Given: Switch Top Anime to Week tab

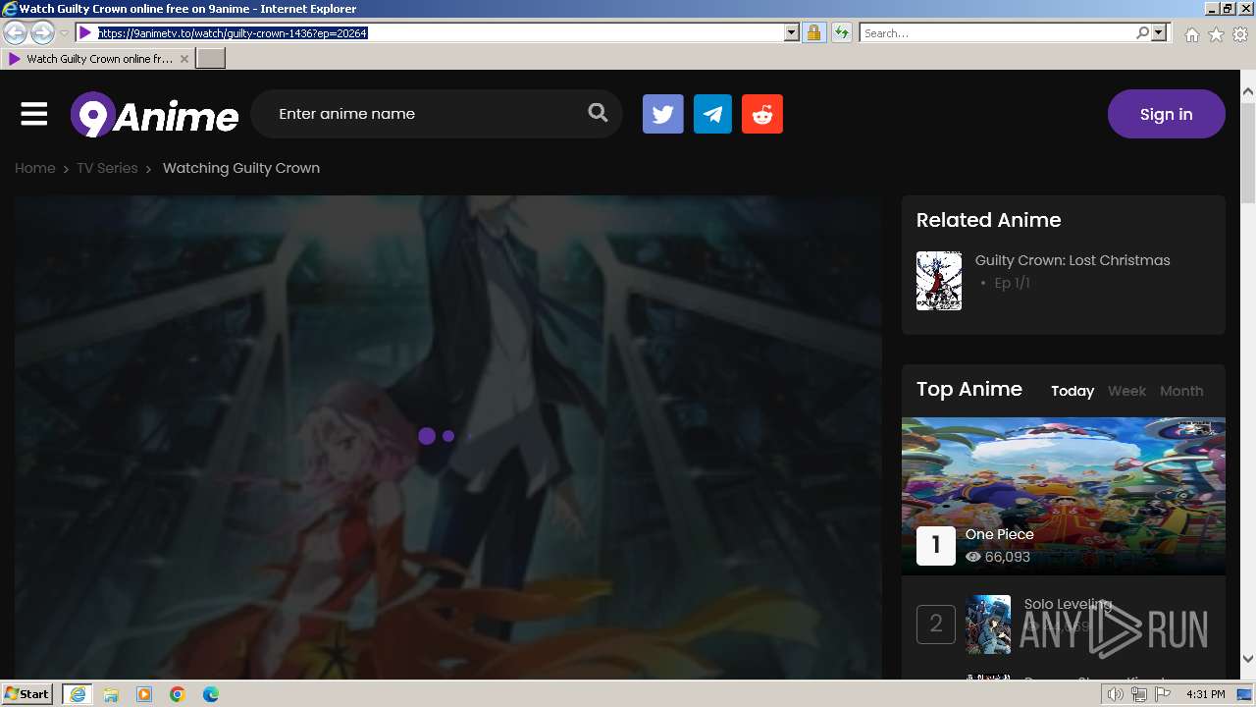Looking at the screenshot, I should 1126,391.
